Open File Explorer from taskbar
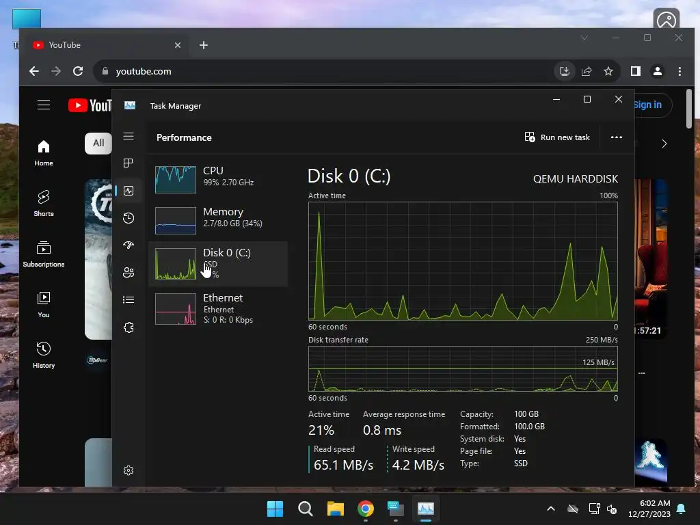The height and width of the screenshot is (525, 700). click(x=335, y=509)
